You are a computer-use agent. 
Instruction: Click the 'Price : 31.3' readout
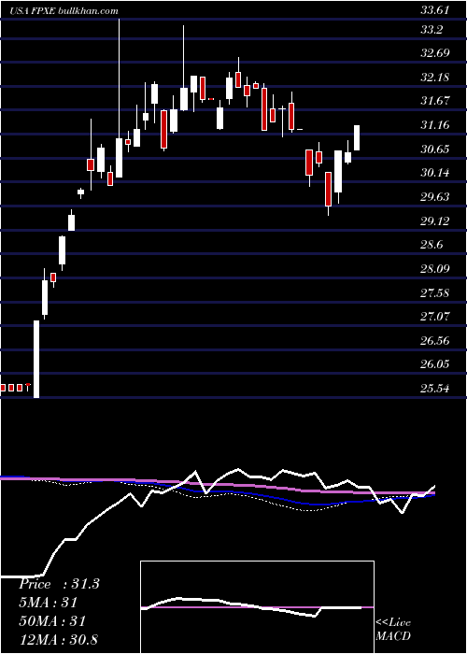[59, 584]
